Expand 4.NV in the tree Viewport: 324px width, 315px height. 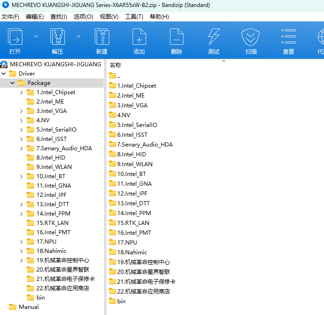(x=21, y=120)
